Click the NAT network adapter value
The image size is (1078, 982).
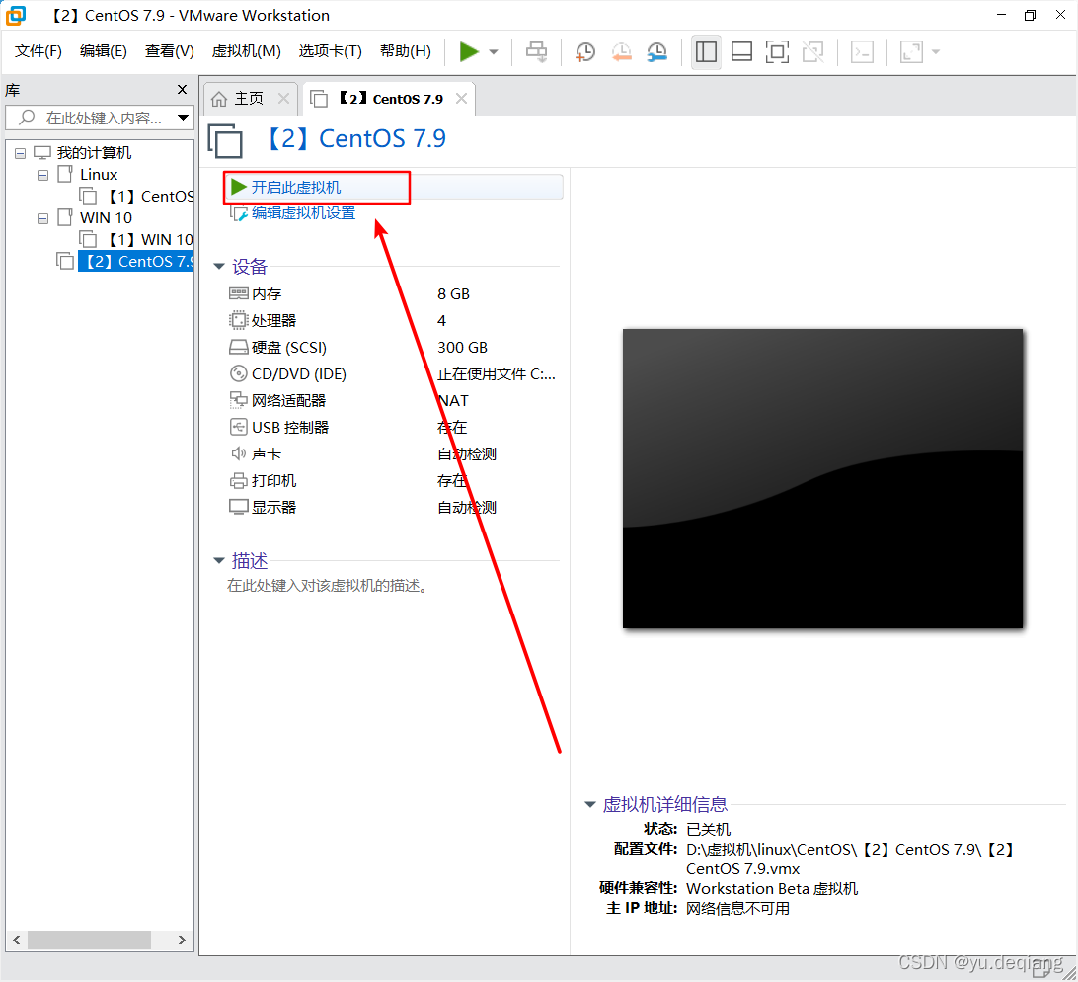pos(452,400)
